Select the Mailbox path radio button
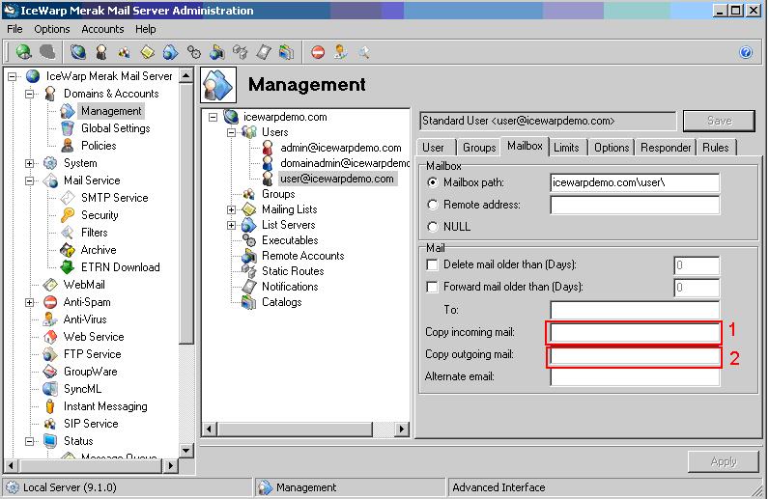Image resolution: width=769 pixels, height=499 pixels. click(x=433, y=182)
